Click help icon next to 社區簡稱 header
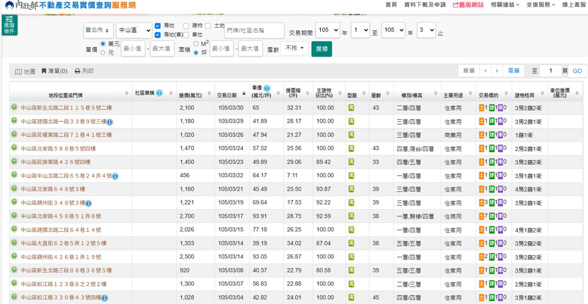This screenshot has height=304, width=588. coord(159,93)
